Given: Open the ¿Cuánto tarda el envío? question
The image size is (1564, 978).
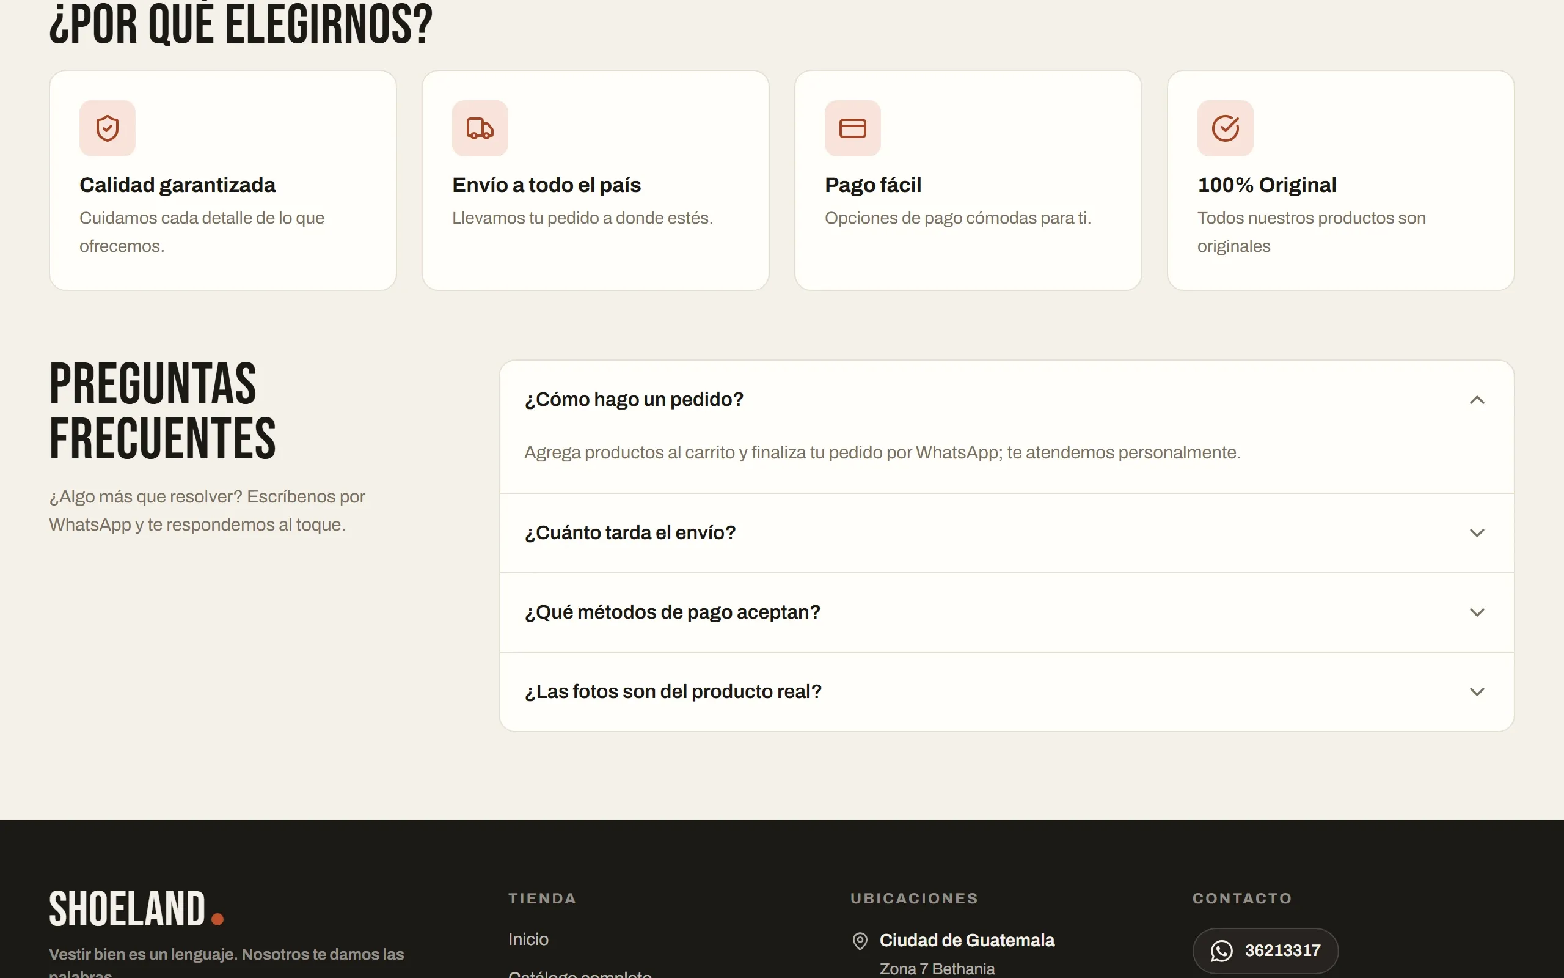Looking at the screenshot, I should (x=1006, y=533).
